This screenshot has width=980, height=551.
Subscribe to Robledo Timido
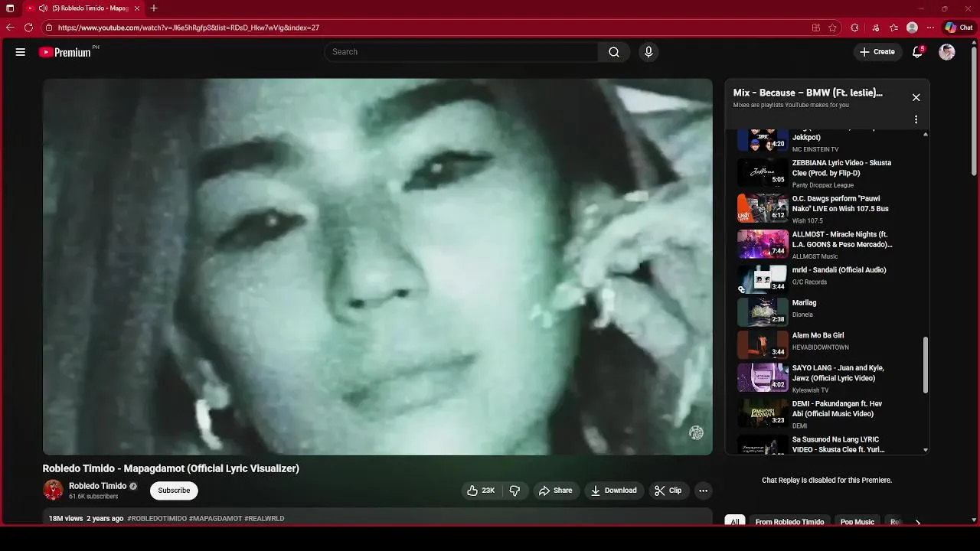(174, 491)
